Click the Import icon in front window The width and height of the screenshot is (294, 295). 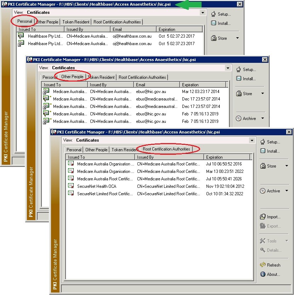tap(262, 217)
